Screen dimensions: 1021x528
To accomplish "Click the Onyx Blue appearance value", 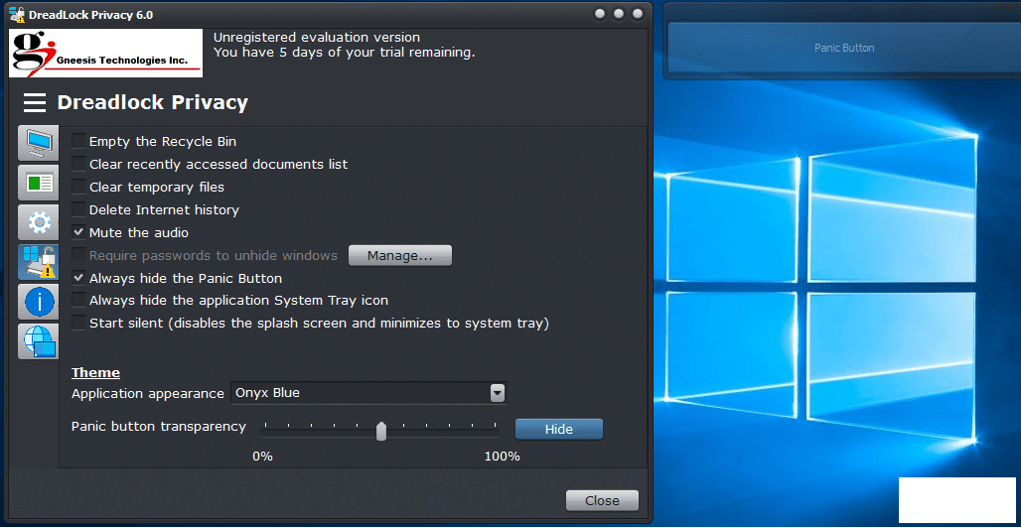I will [267, 393].
